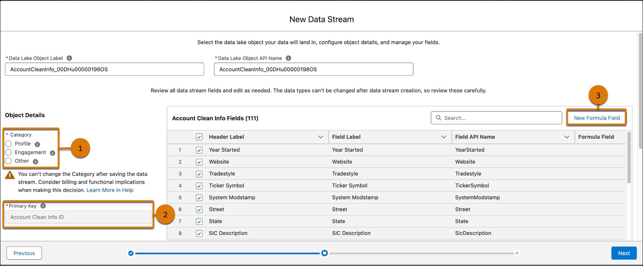Image resolution: width=643 pixels, height=266 pixels.
Task: Sort by the Field API Name column heading
Action: [x=475, y=137]
